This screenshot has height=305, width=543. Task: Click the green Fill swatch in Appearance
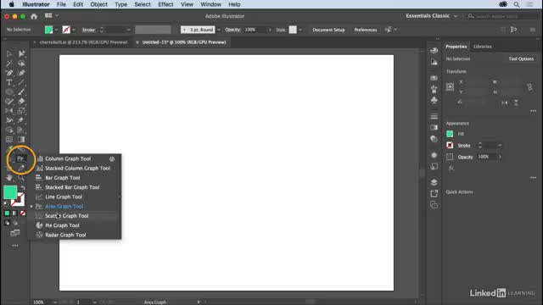coord(450,134)
